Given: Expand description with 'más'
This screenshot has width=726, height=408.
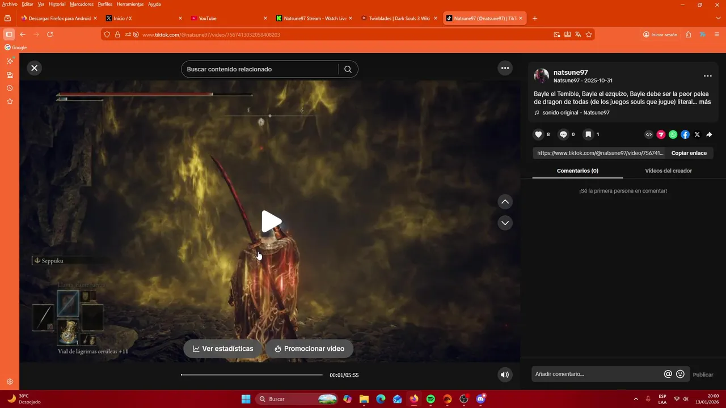Looking at the screenshot, I should (705, 102).
